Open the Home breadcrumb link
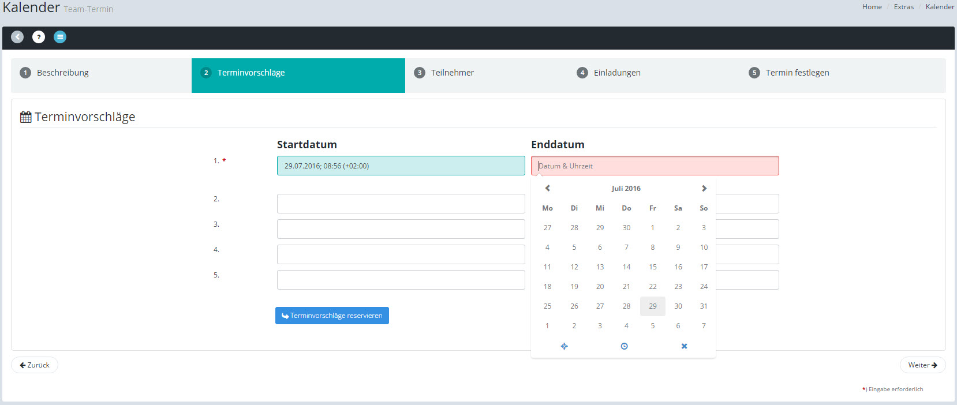The height and width of the screenshot is (405, 957). coord(872,7)
